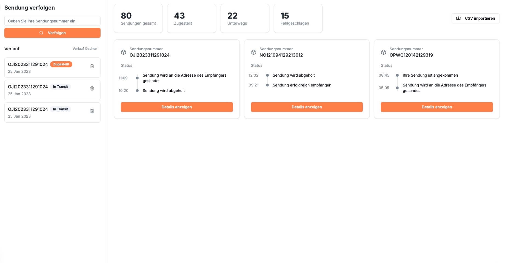Click the magnifier icon in the Verfolgen button

41,33
